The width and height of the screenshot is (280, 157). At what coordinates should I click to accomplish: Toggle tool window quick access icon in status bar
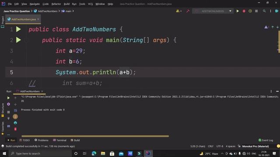3,146
